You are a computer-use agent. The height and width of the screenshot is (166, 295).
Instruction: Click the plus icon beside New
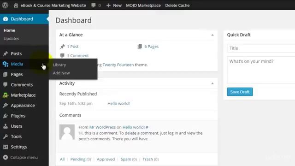(108, 6)
